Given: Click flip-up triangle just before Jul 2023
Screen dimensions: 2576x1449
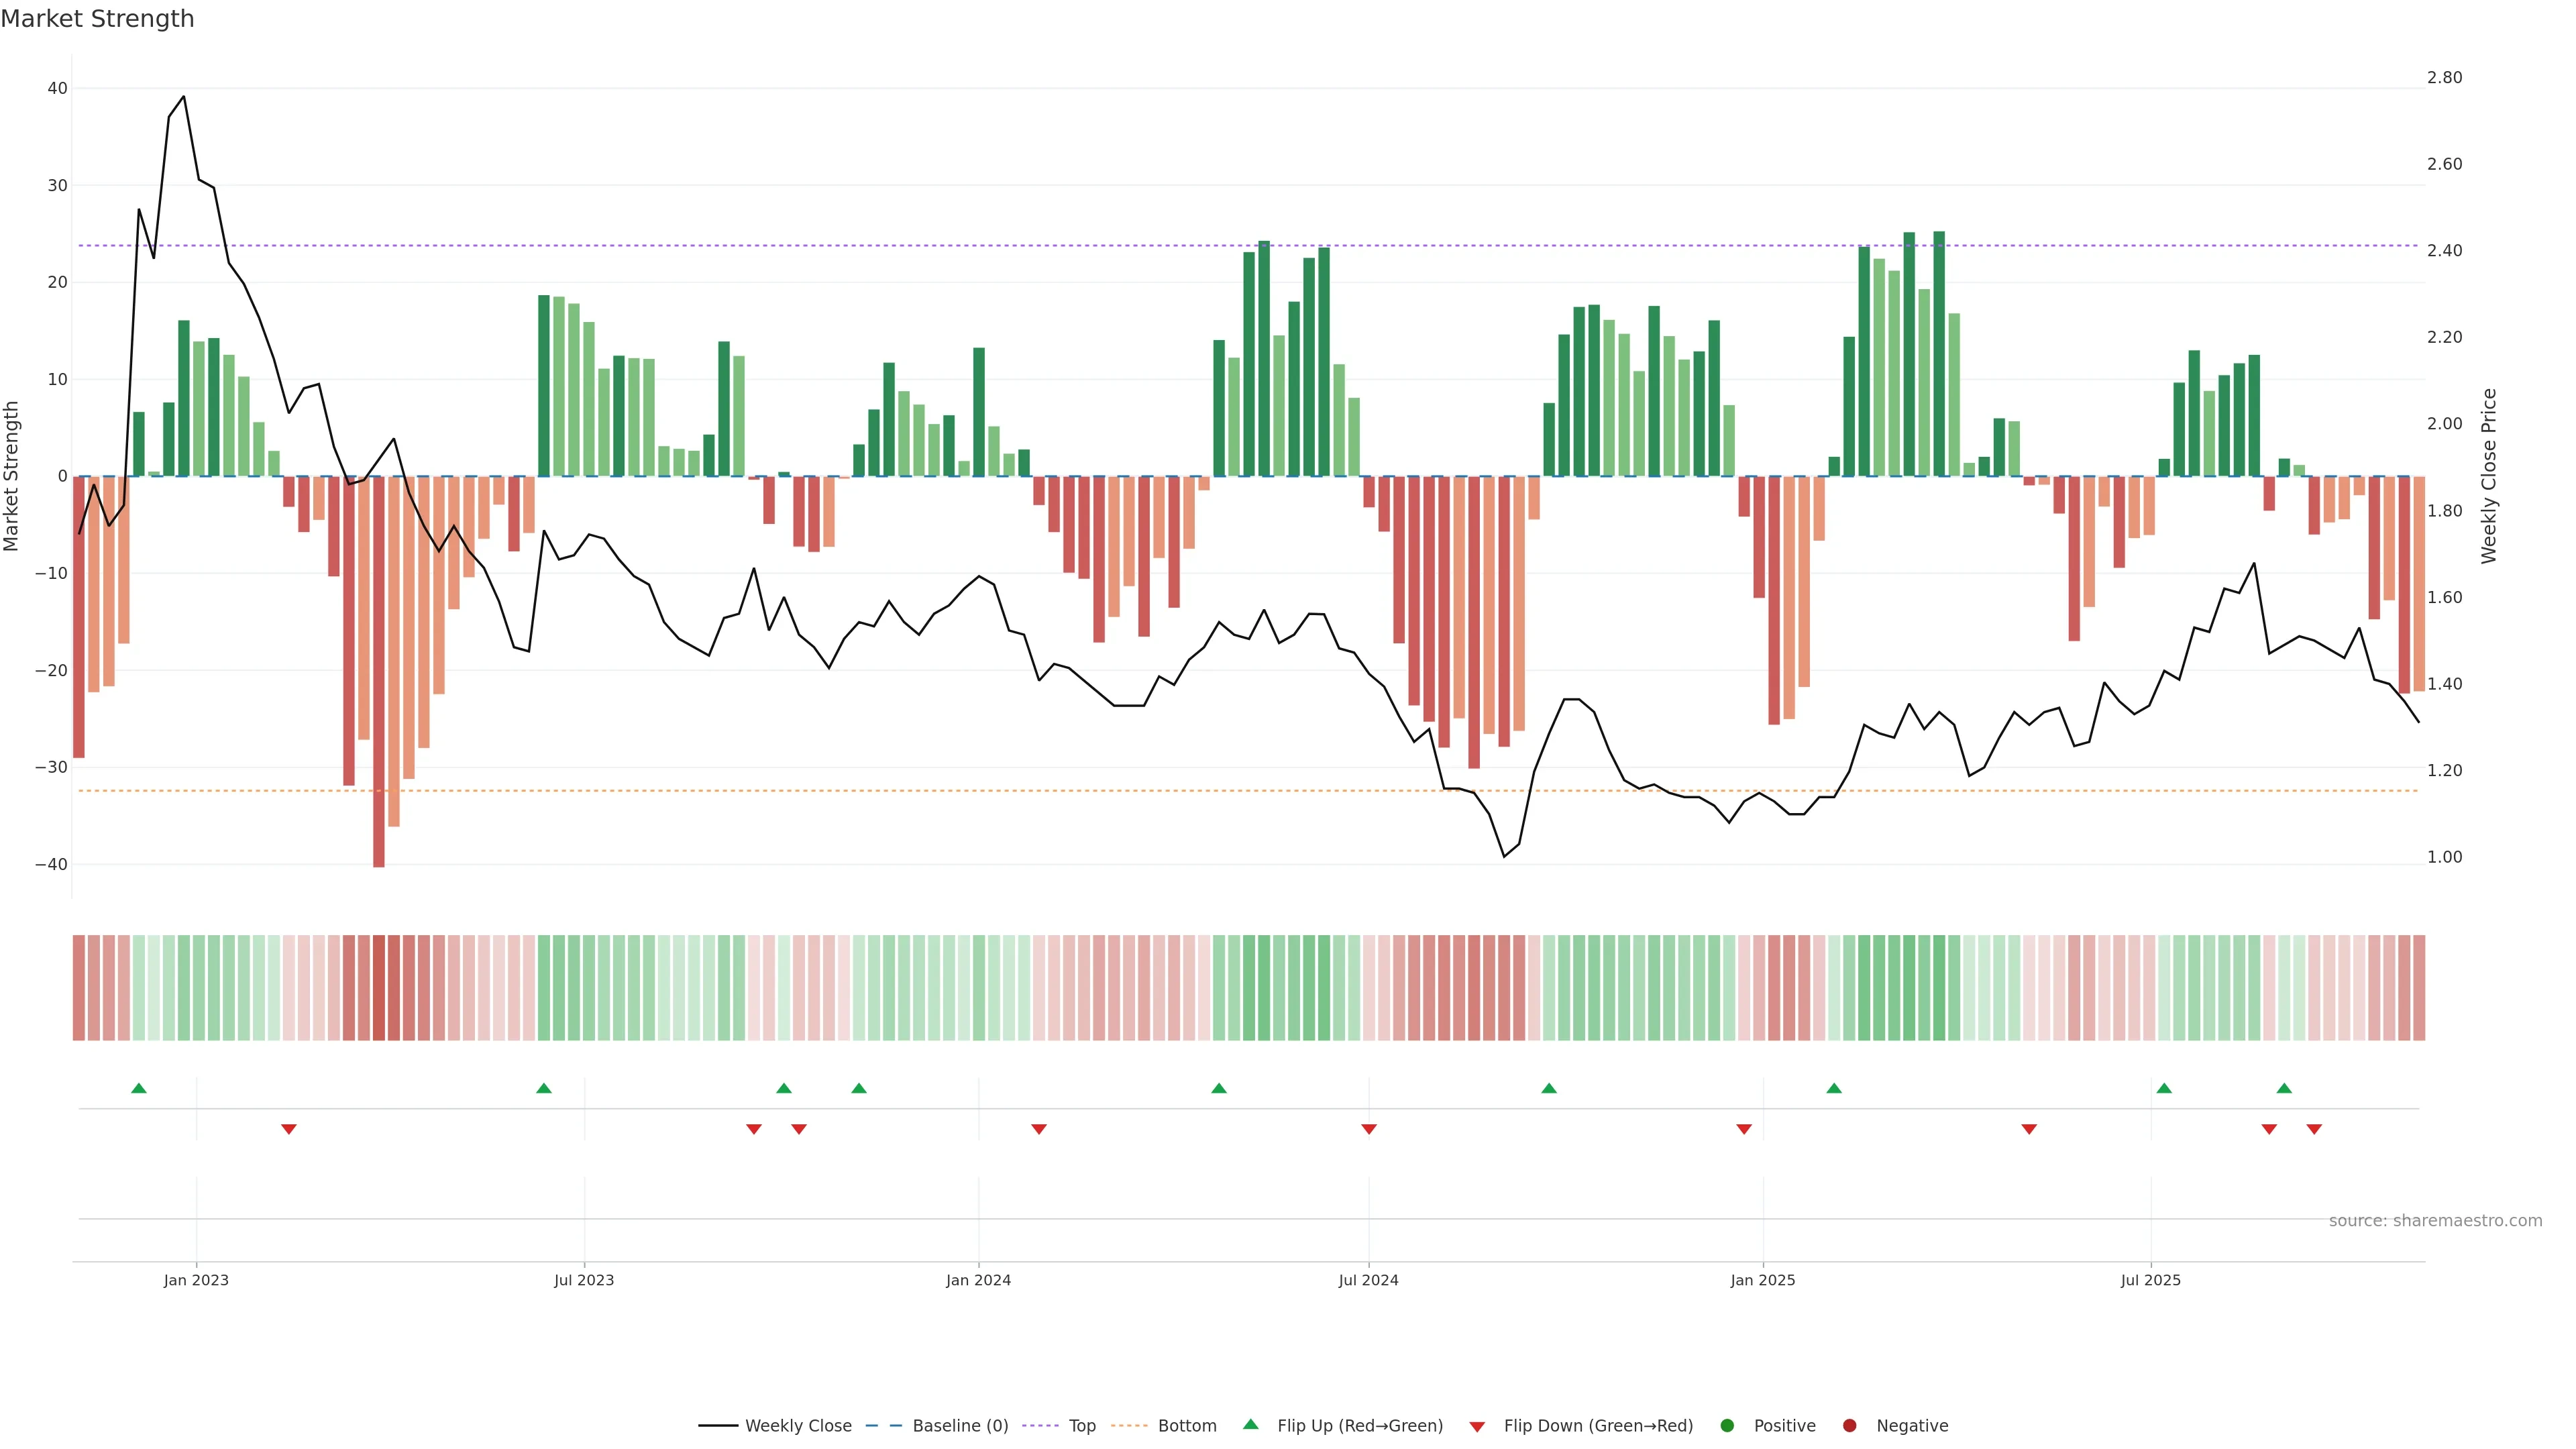Looking at the screenshot, I should pyautogui.click(x=544, y=1088).
